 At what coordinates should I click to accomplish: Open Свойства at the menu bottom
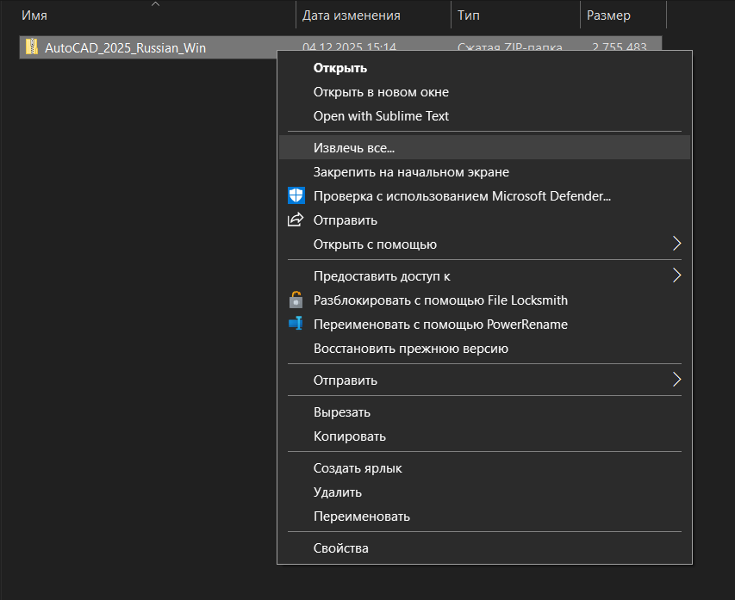click(x=340, y=548)
